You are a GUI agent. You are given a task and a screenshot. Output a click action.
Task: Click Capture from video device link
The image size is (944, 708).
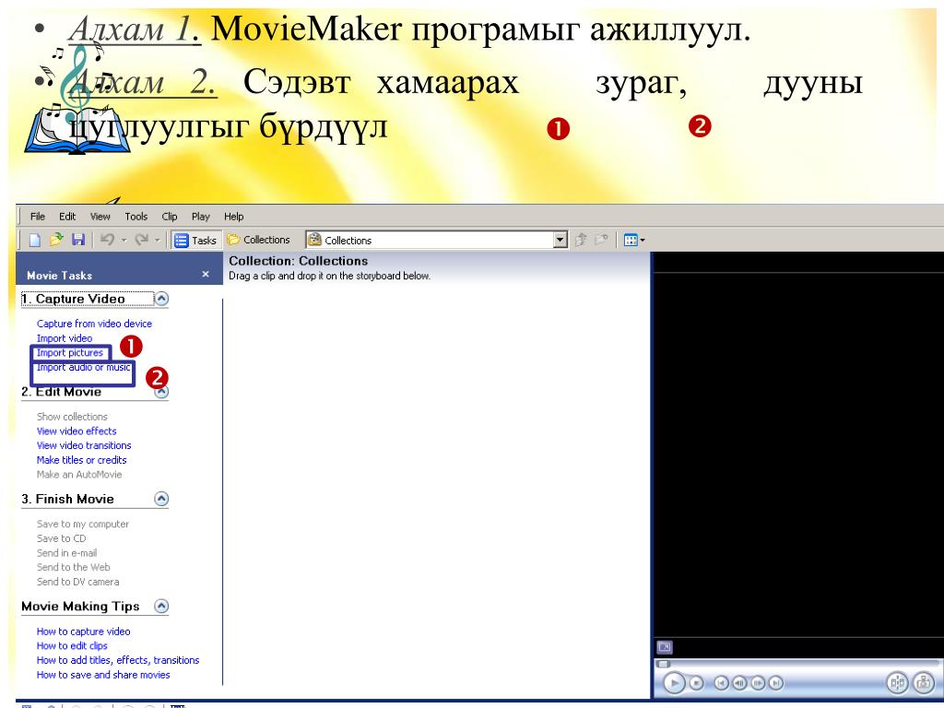click(95, 324)
